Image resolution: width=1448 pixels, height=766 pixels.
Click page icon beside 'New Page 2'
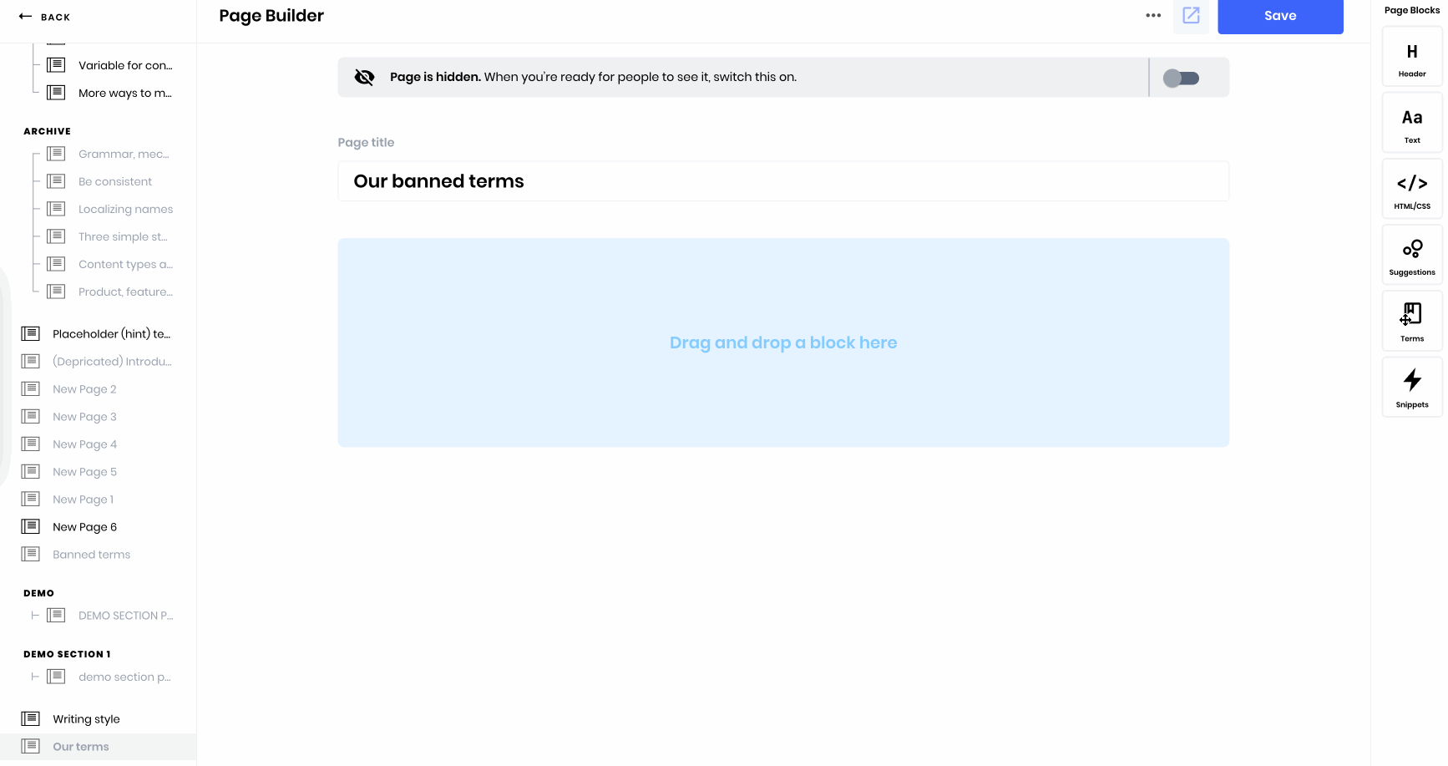(30, 388)
